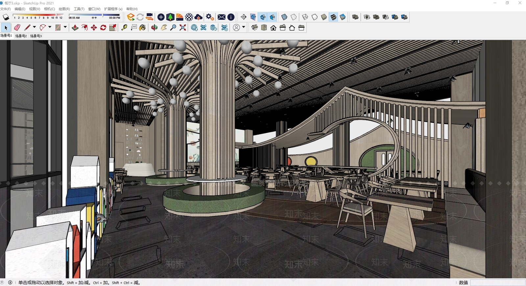This screenshot has height=286, width=526.
Task: Toggle X-ray face style
Action: point(284,17)
